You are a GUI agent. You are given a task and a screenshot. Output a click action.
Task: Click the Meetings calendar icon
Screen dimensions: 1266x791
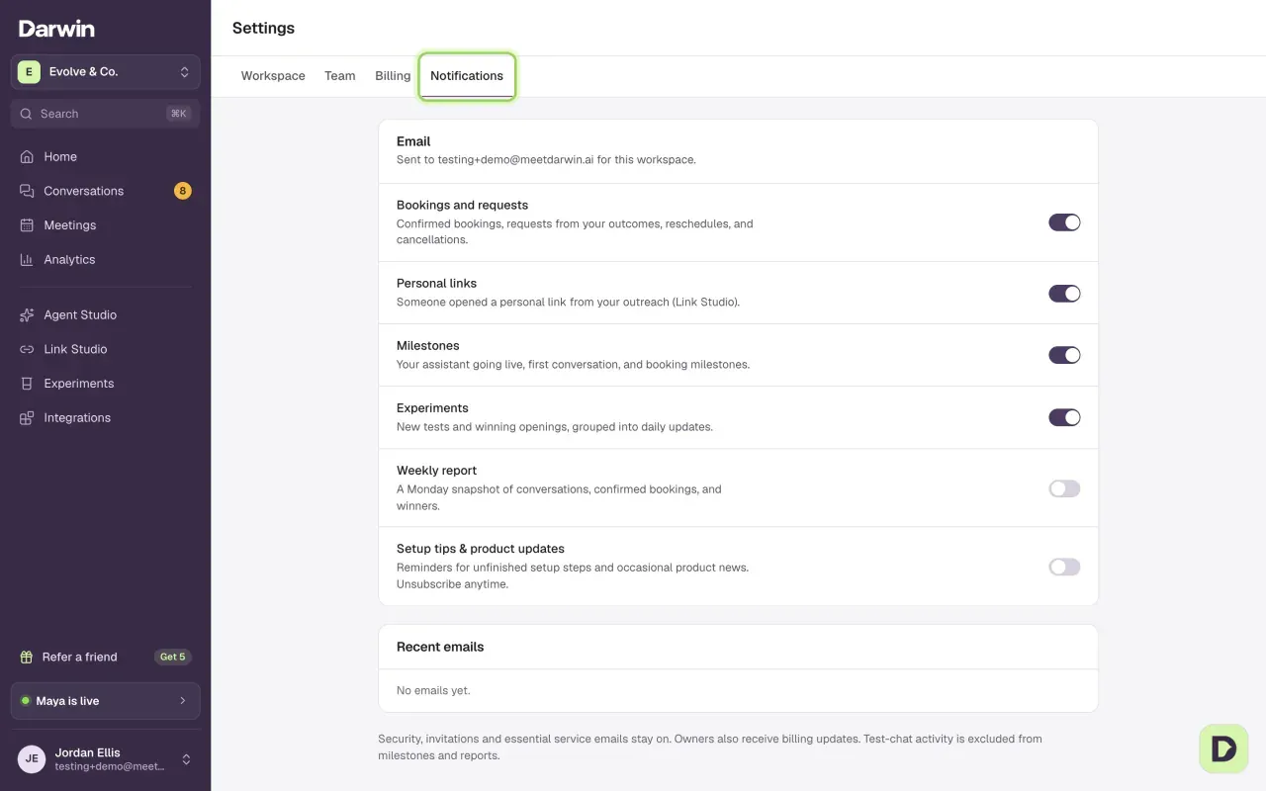click(x=27, y=225)
